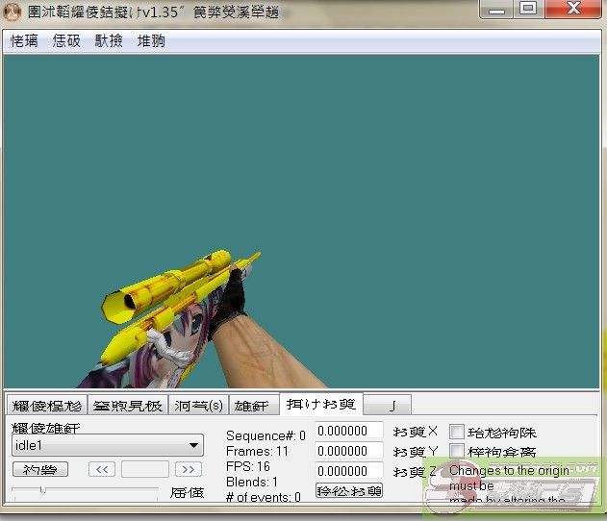607x521 pixels.
Task: Open the last menu in the menu bar
Action: pyautogui.click(x=151, y=41)
